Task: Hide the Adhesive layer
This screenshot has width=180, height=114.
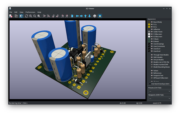Action: click(152, 29)
